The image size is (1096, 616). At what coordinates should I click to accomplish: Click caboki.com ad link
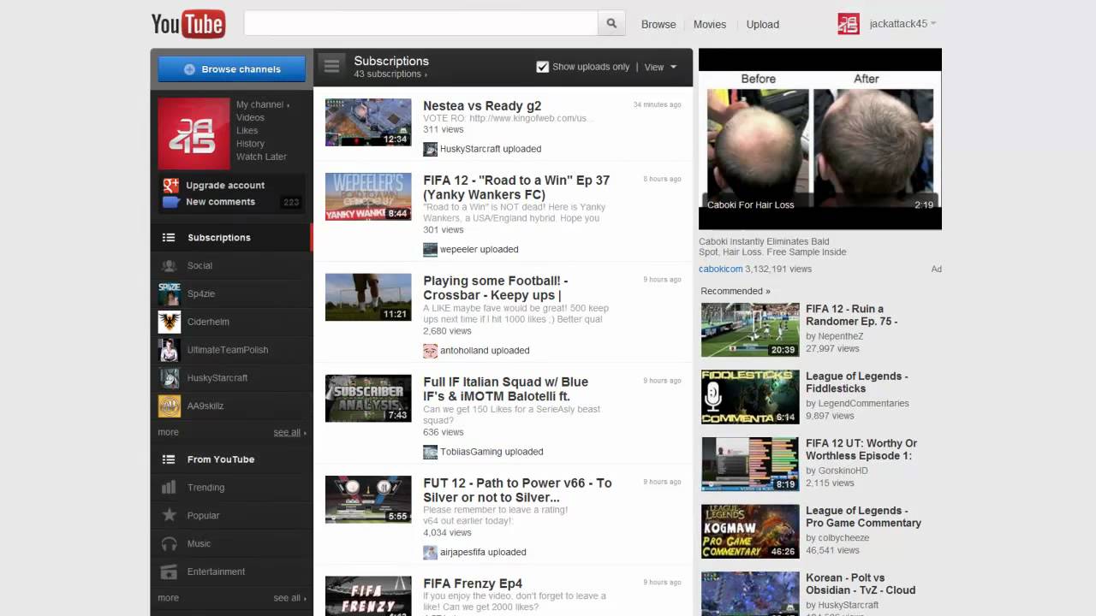click(x=721, y=269)
